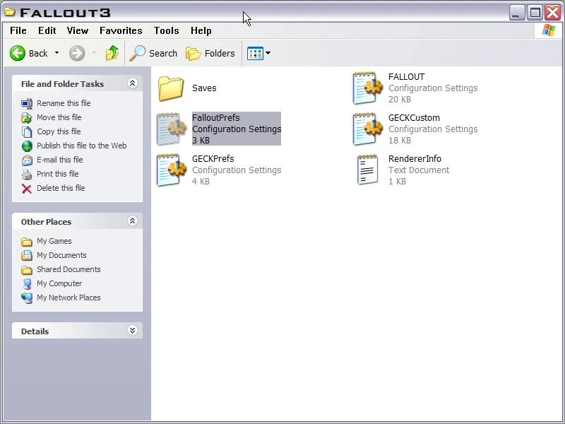Screen dimensions: 565x424
Task: Click the Publish to Web globe icon
Action: 27,146
